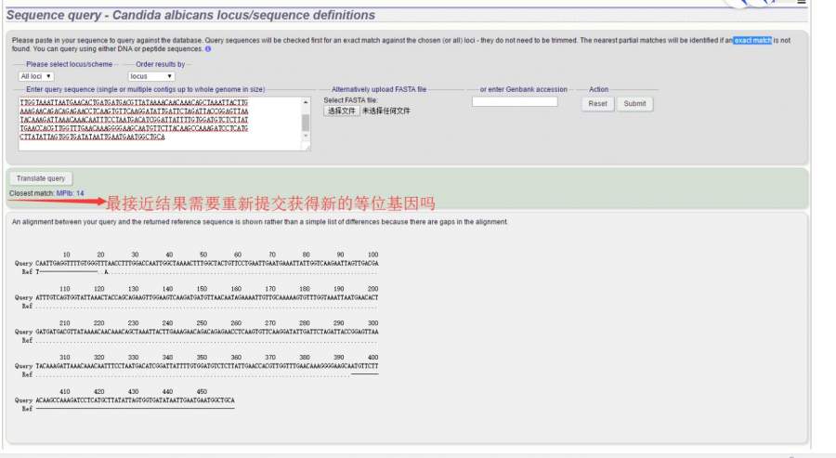Screen dimensions: 836x458
Task: Open the MPIb: 14 closest match link
Action: (70, 193)
